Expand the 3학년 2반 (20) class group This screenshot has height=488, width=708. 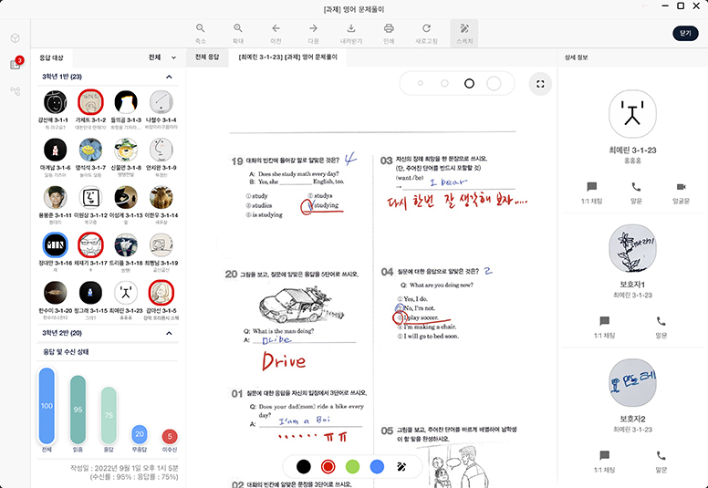tap(169, 333)
